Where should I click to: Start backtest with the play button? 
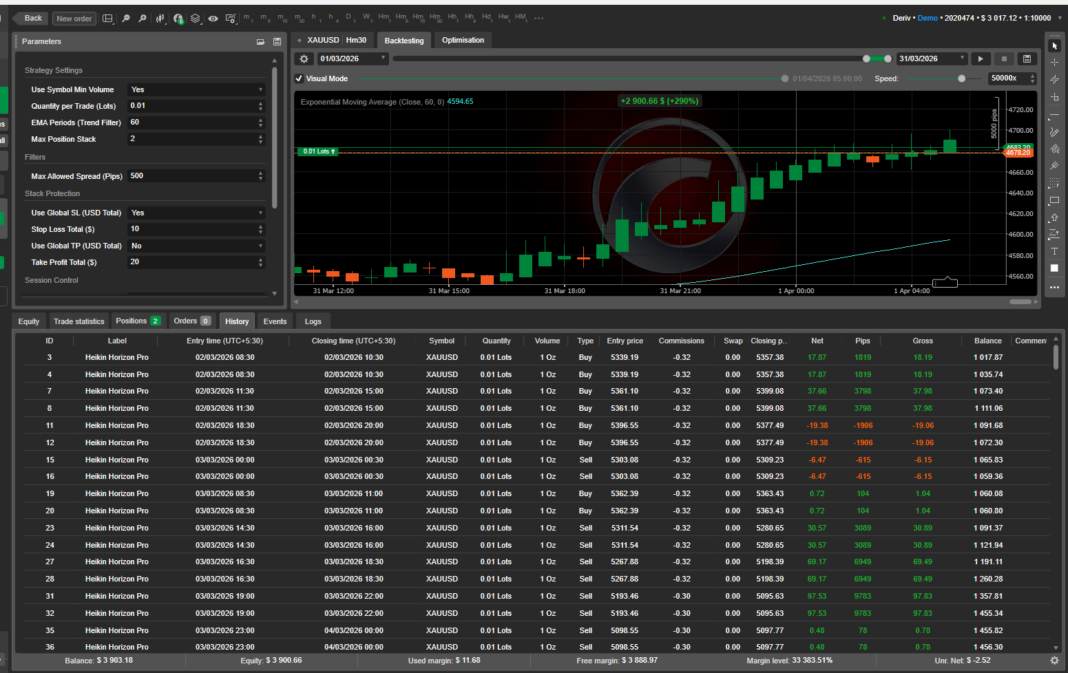pos(981,59)
